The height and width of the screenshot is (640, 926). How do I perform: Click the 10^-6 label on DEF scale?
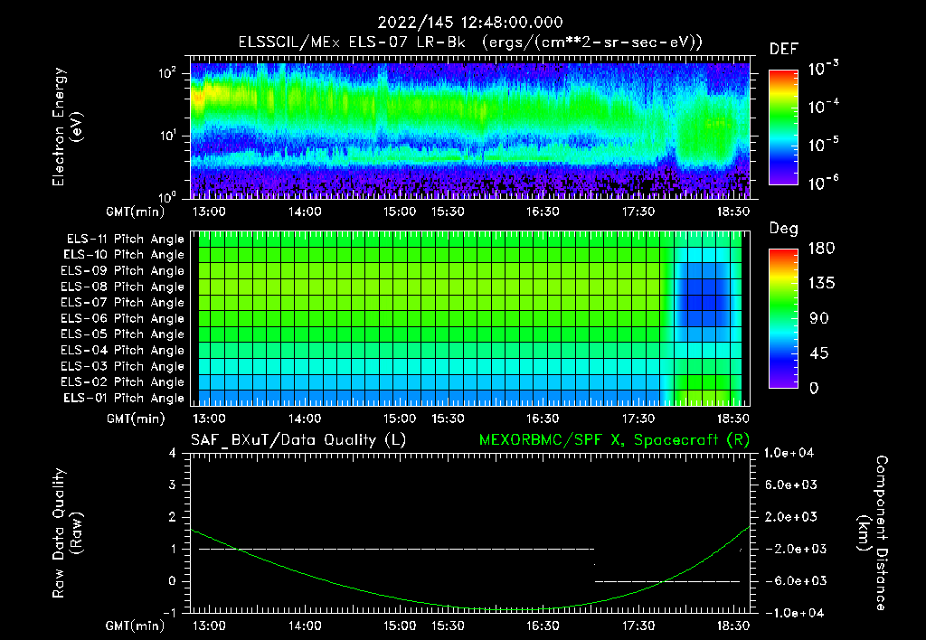click(823, 183)
